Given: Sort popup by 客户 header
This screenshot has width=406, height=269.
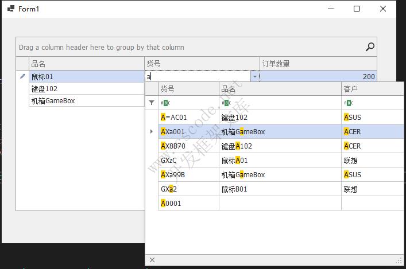Looking at the screenshot, I should point(373,89).
